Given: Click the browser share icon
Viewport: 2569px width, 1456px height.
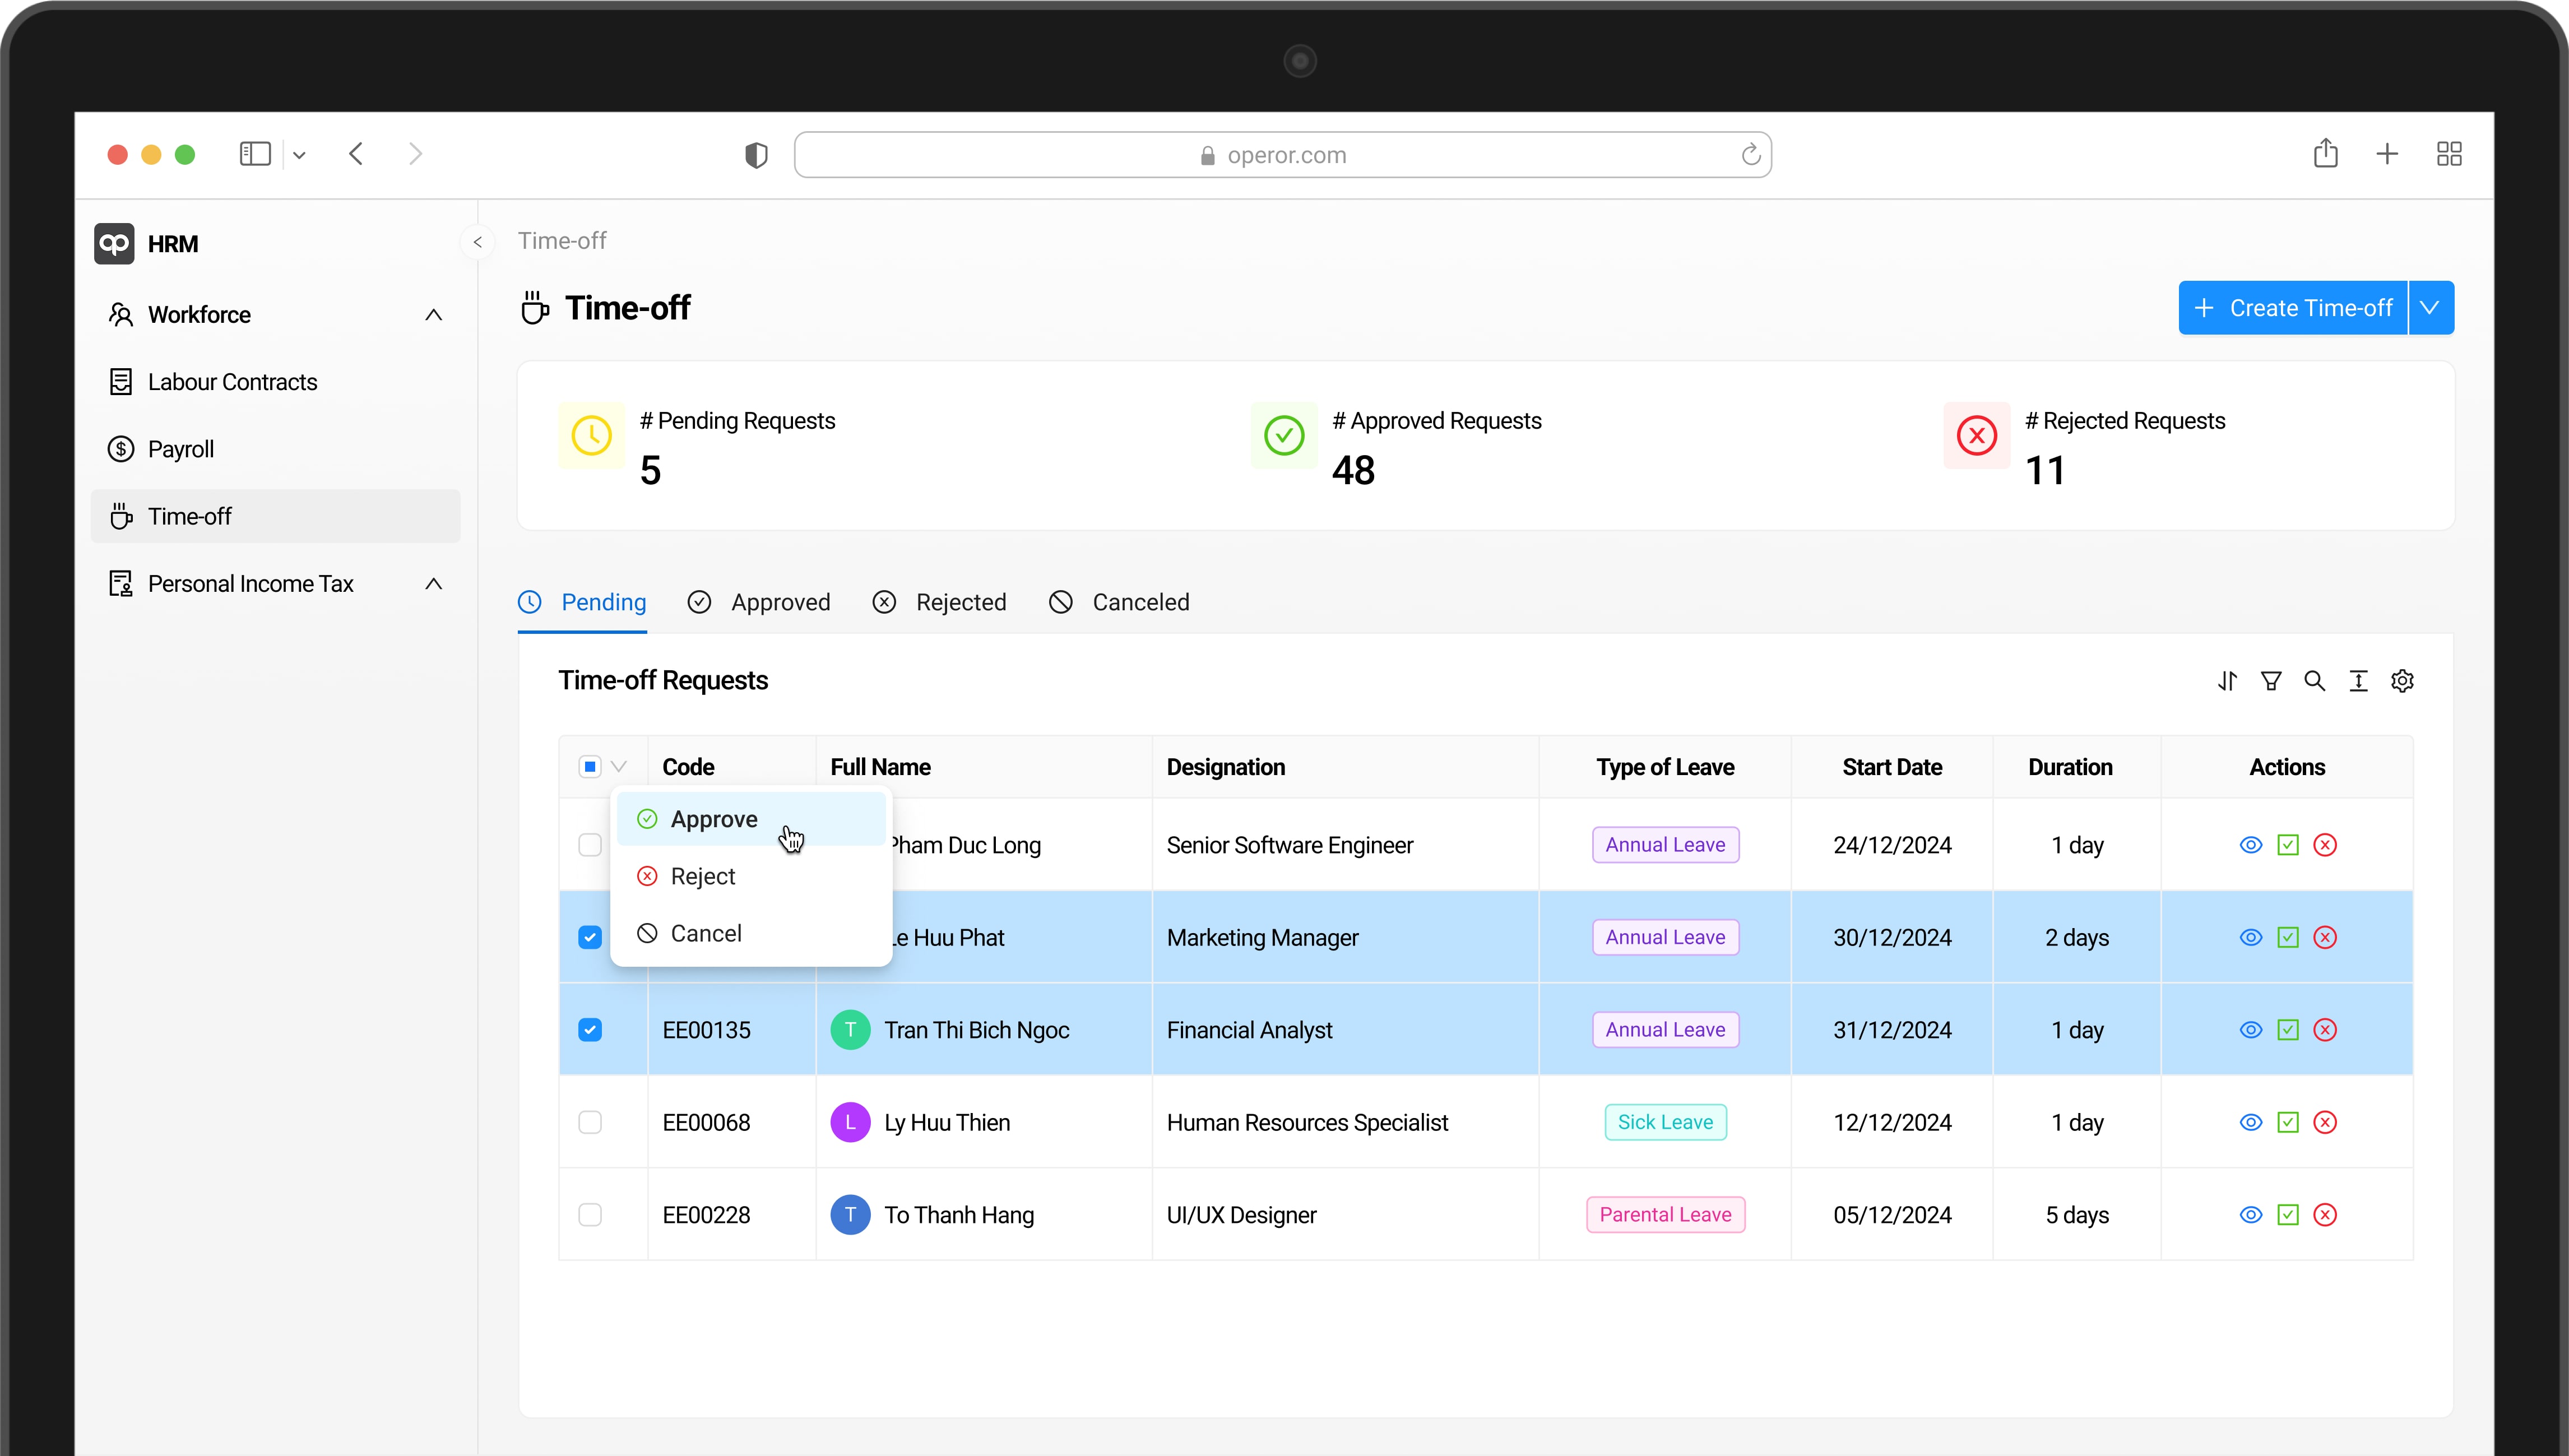Looking at the screenshot, I should (2325, 153).
